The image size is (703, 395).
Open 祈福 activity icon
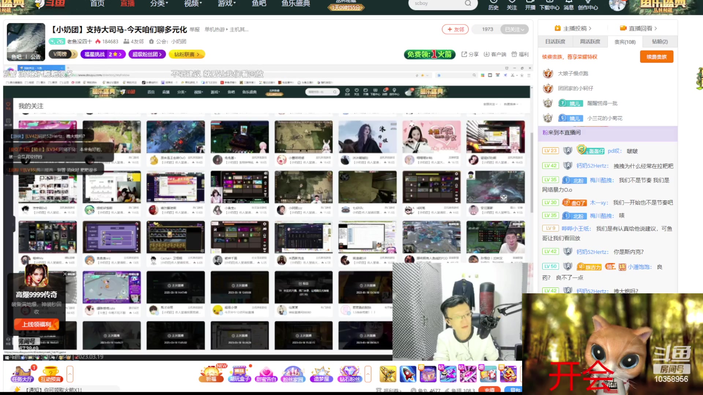click(211, 374)
